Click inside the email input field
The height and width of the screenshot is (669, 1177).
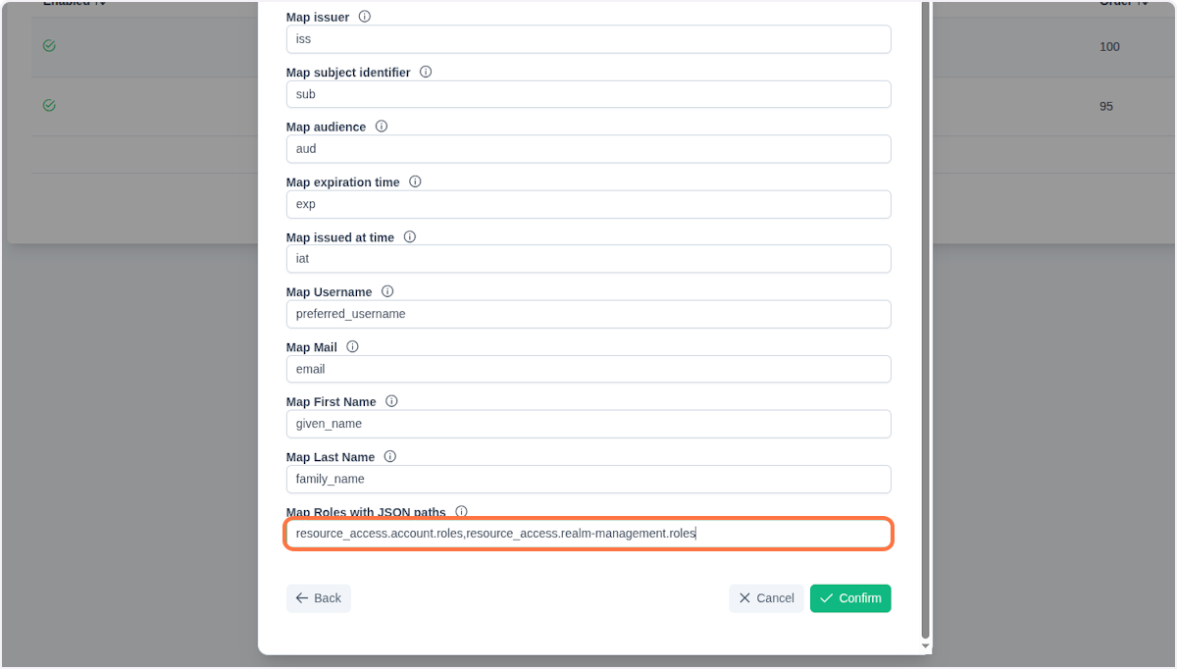click(588, 369)
